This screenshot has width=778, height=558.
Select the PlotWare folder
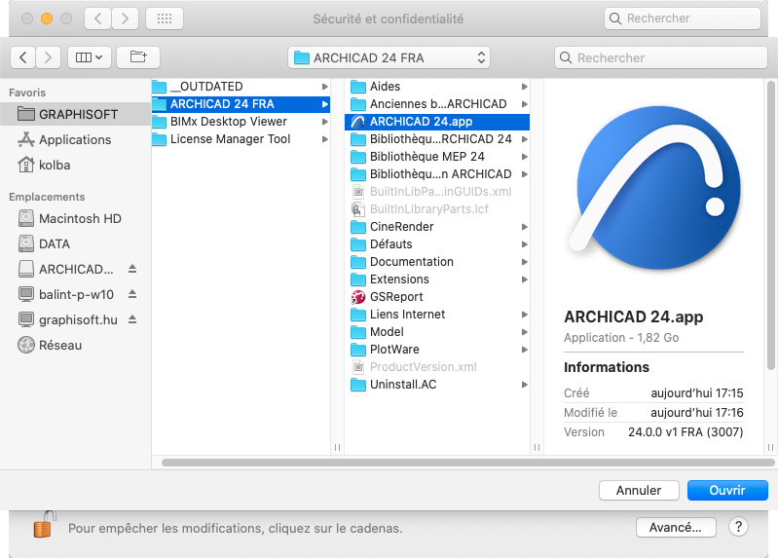point(437,350)
